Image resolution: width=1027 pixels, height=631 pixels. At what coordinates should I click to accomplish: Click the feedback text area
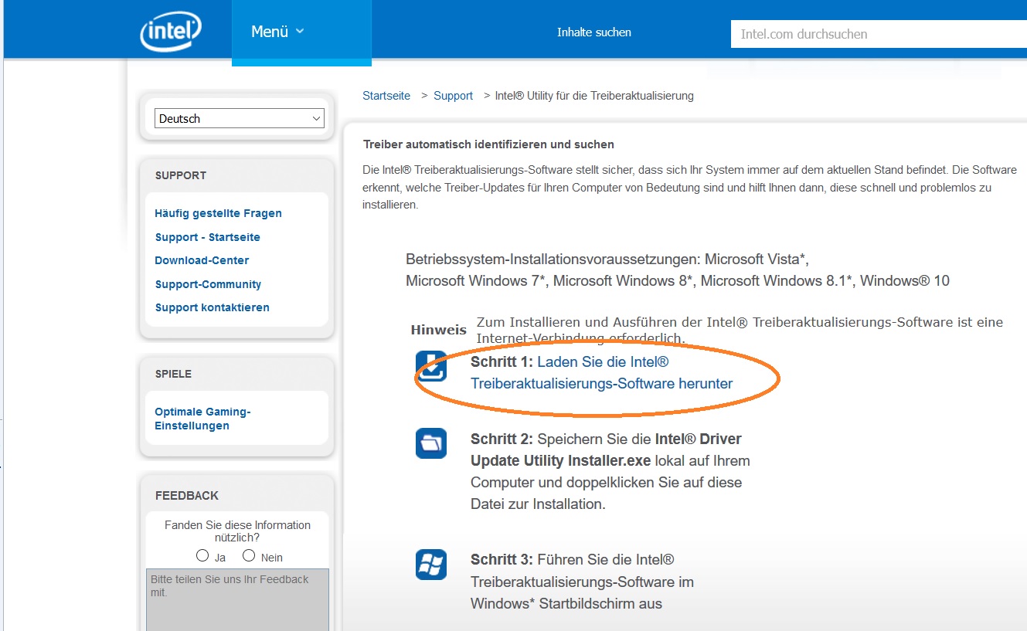click(237, 600)
